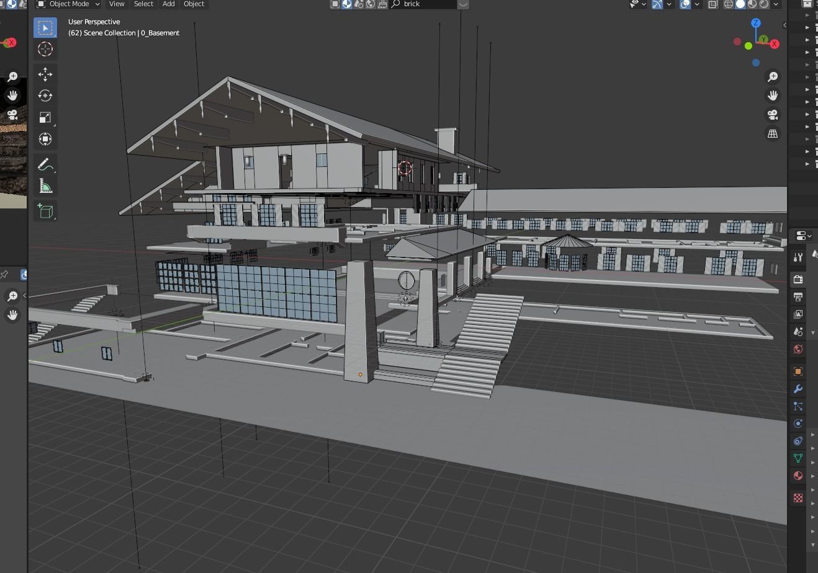Screen dimensions: 818x573
Task: Align view to the red X axis in the gizmo
Action: tap(775, 44)
